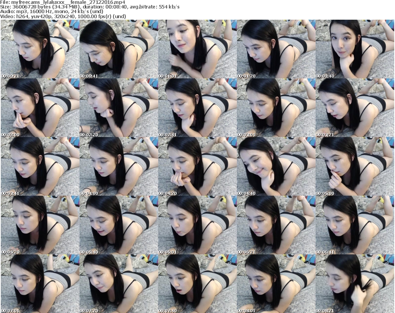
Task: Select the thumbnail at 00:02:00
Action: (39, 108)
